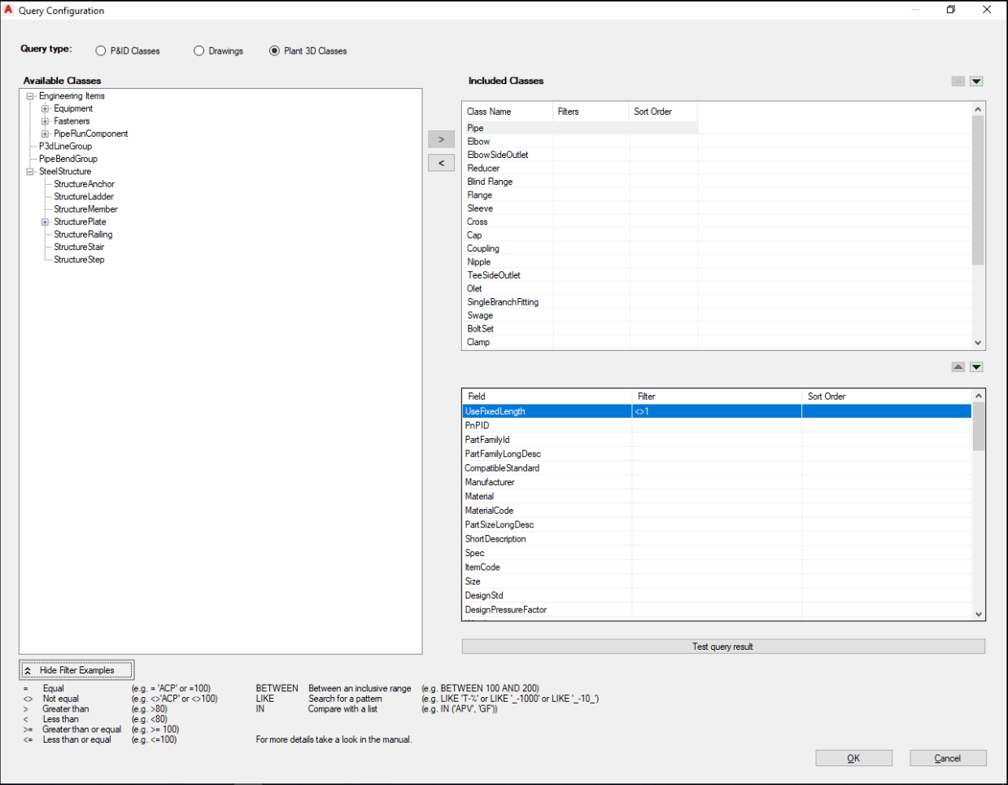Restore the Query Configuration window size
1008x785 pixels.
coord(951,10)
